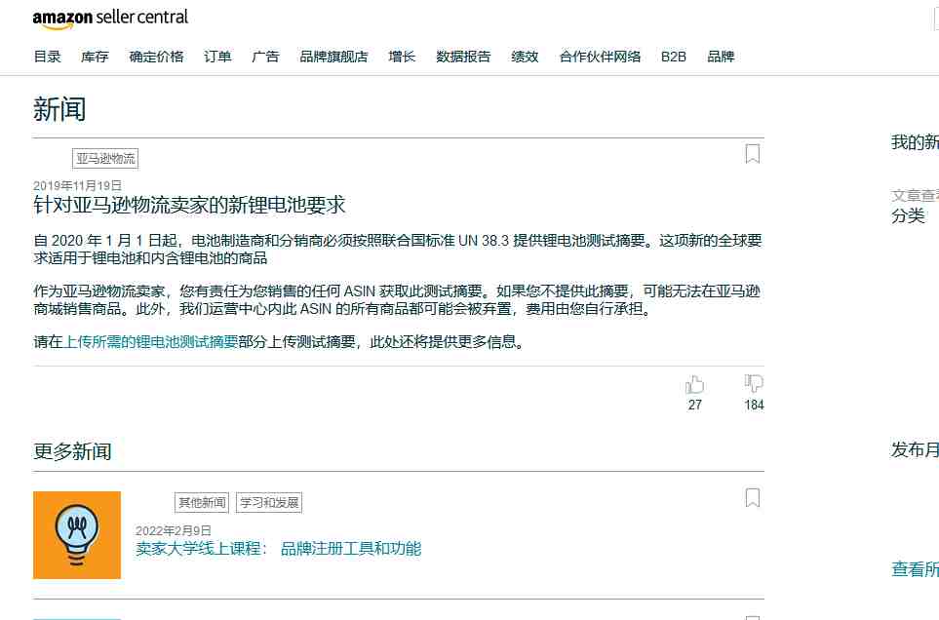Select the 其他新闻 category tag
The height and width of the screenshot is (620, 939).
pyautogui.click(x=202, y=503)
